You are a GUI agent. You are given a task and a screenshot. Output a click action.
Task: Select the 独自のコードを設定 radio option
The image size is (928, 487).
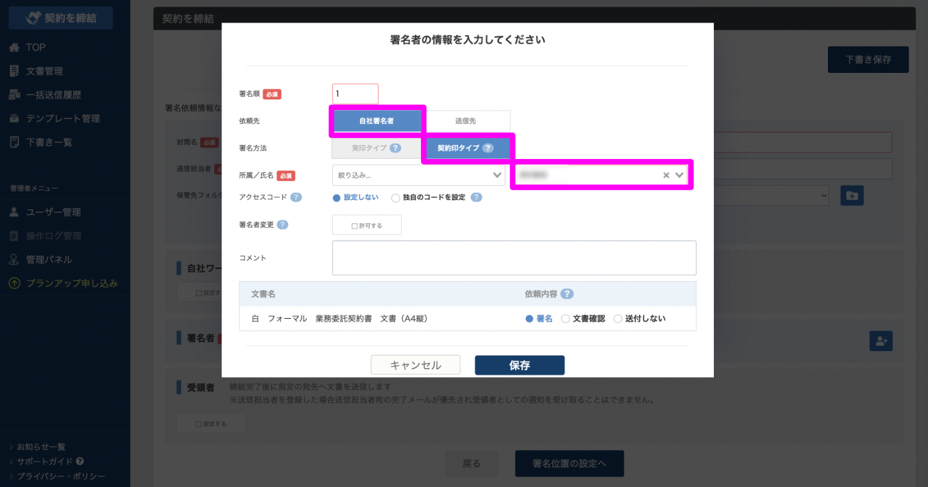click(396, 197)
